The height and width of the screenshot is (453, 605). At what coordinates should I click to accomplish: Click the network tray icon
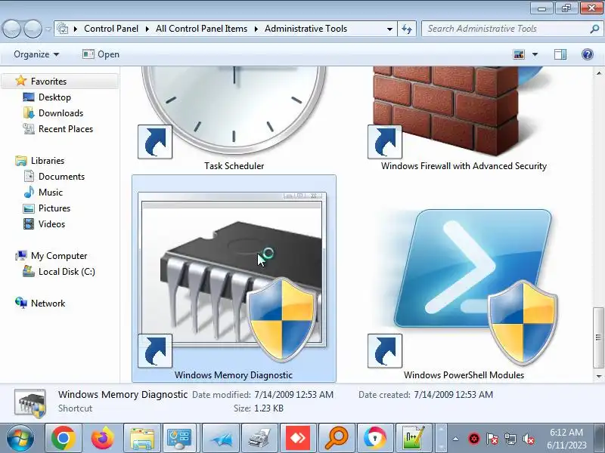pyautogui.click(x=510, y=439)
